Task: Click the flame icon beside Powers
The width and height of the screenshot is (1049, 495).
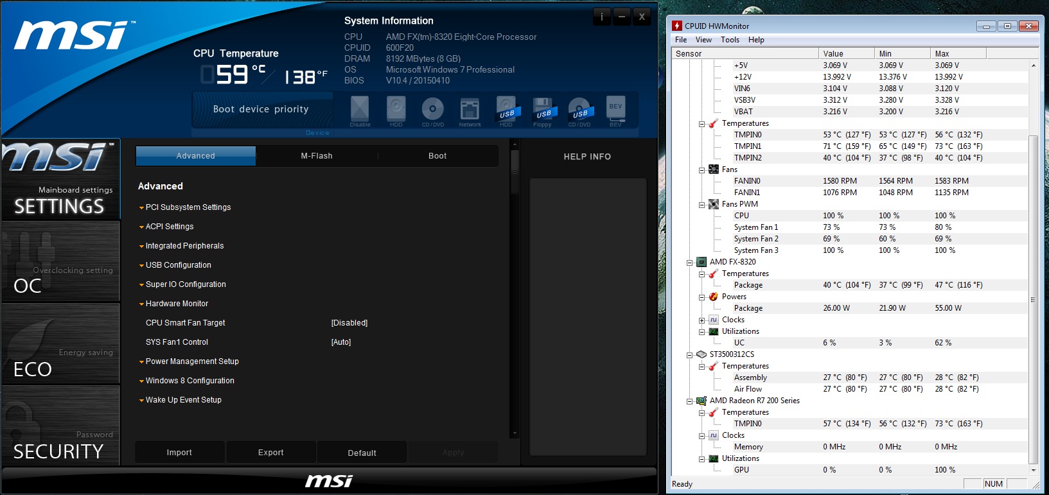Action: pyautogui.click(x=713, y=297)
